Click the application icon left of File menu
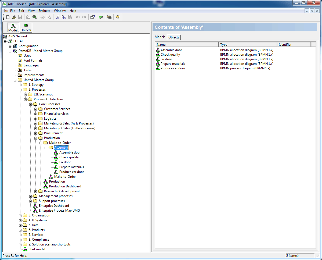Screen dimensions: 322x260 6,10
